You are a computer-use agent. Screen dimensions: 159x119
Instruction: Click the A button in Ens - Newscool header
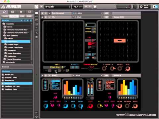tap(42, 13)
